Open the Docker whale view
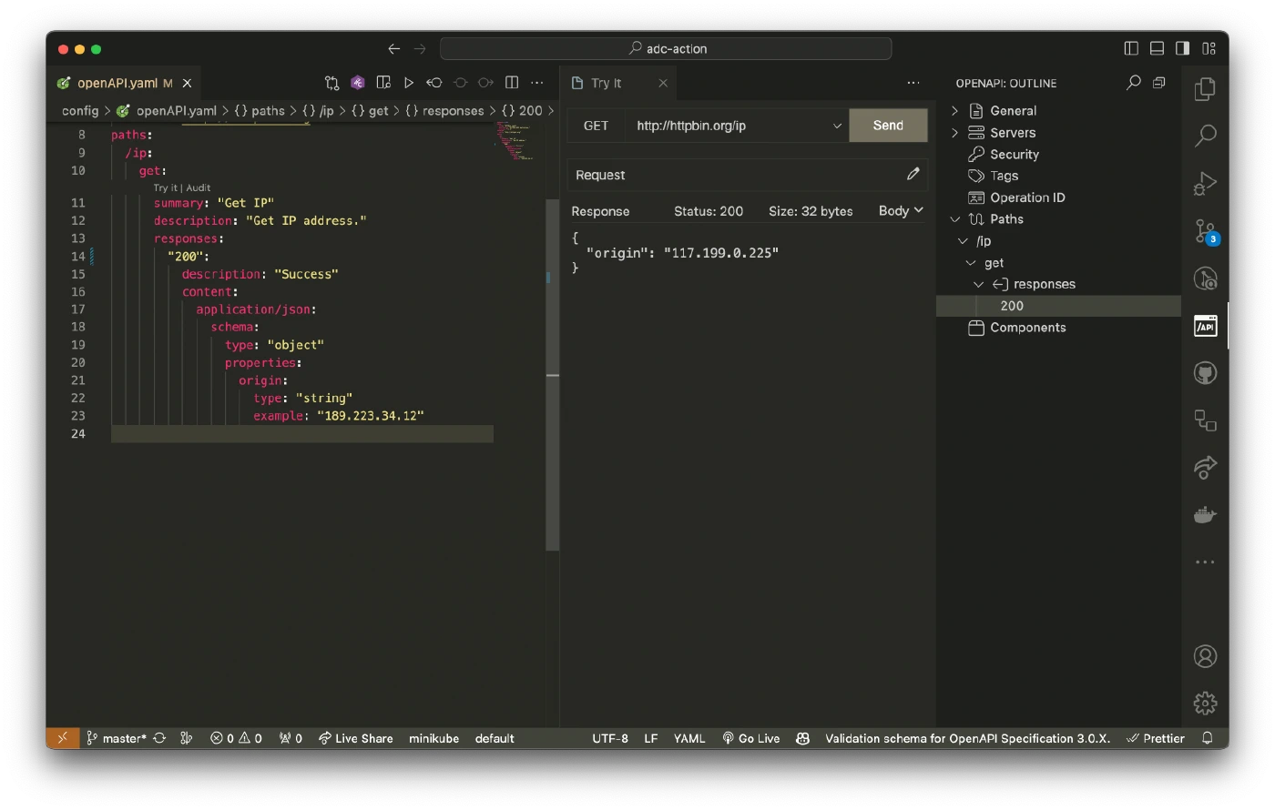This screenshot has height=810, width=1275. click(1205, 515)
